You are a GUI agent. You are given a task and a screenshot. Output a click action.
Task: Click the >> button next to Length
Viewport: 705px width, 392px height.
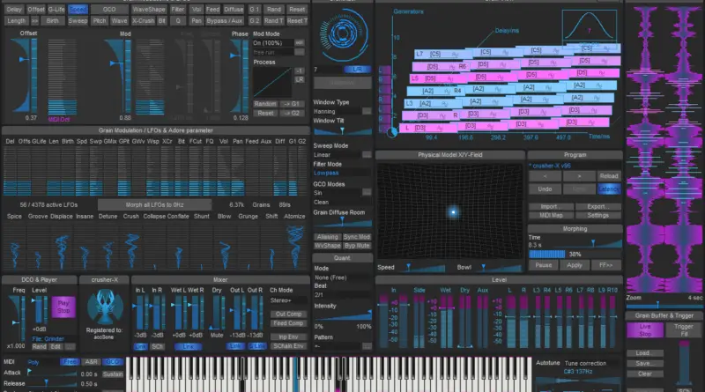pos(34,20)
